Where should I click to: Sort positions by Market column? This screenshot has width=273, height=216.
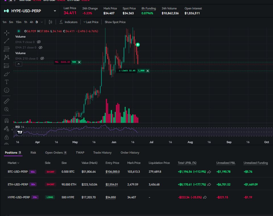13,163
